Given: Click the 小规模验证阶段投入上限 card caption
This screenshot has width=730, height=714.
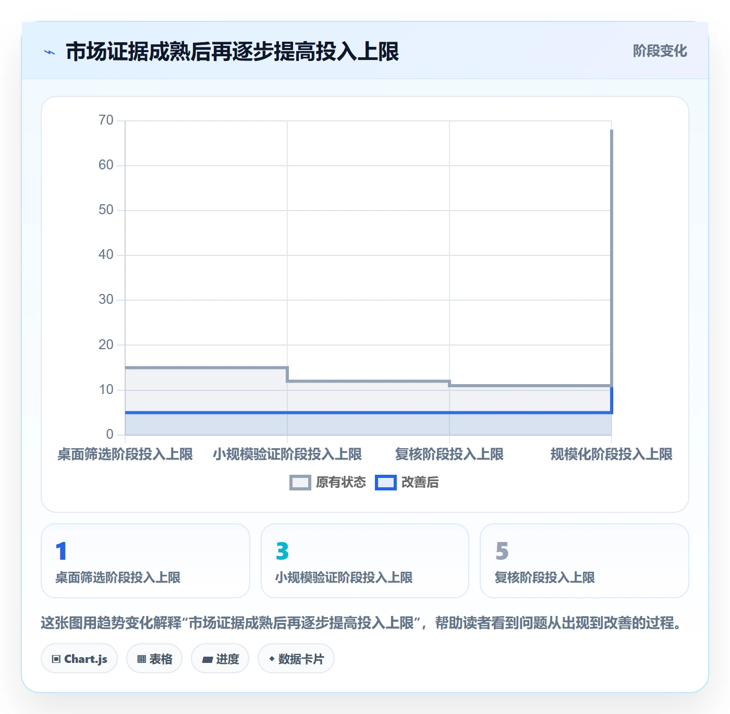Looking at the screenshot, I should point(344,577).
